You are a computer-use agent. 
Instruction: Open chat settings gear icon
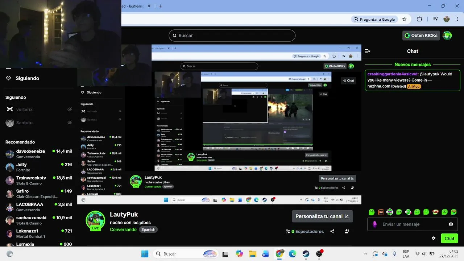coord(434,239)
